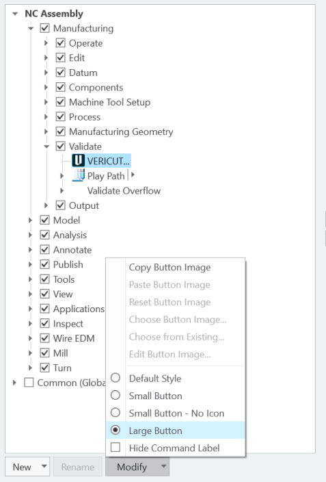Screen dimensions: 326x482
Task: Select the Wire EDM tree item
Action: [x=74, y=338]
